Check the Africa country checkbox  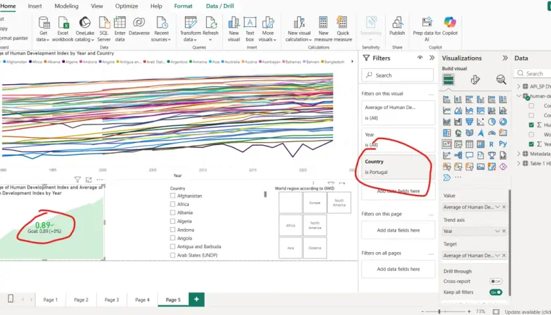pyautogui.click(x=173, y=204)
